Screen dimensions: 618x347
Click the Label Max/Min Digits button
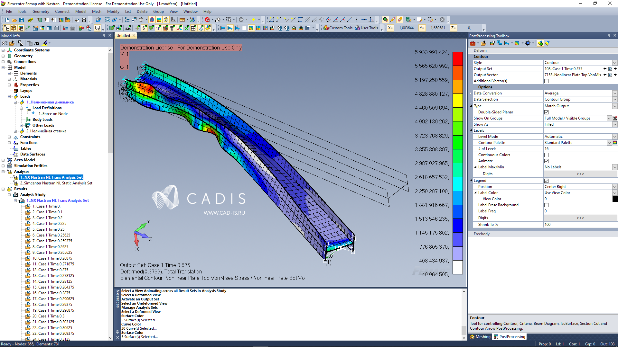coord(580,173)
